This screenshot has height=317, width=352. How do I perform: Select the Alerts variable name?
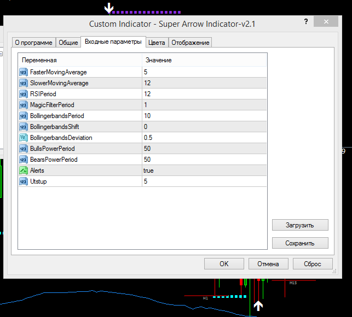pyautogui.click(x=37, y=171)
